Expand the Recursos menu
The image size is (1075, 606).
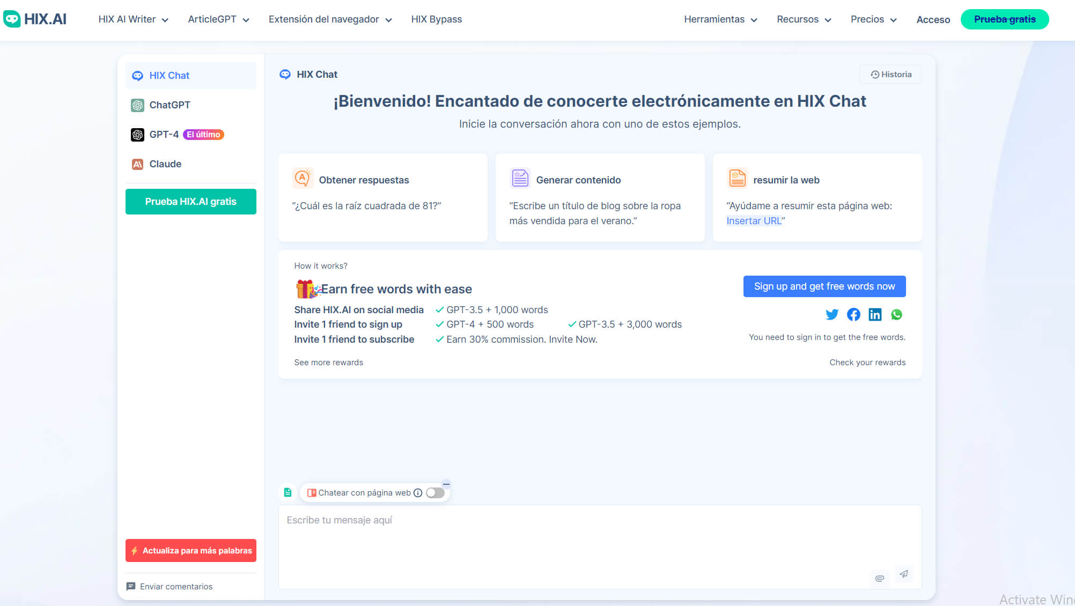[x=804, y=19]
